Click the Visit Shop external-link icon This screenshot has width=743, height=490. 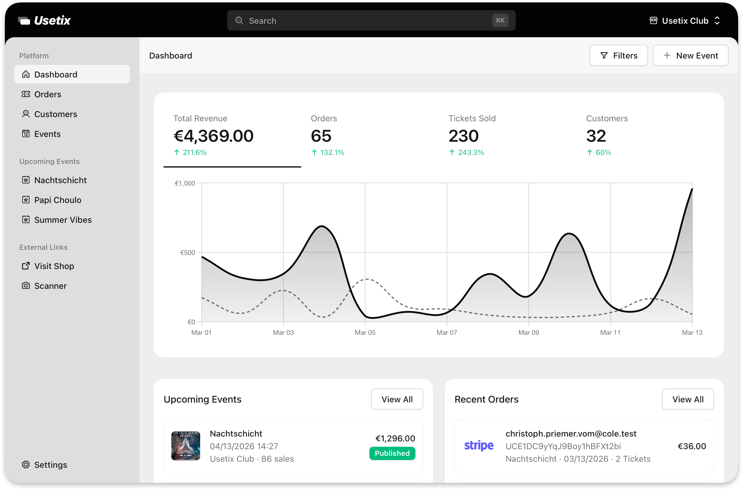26,266
